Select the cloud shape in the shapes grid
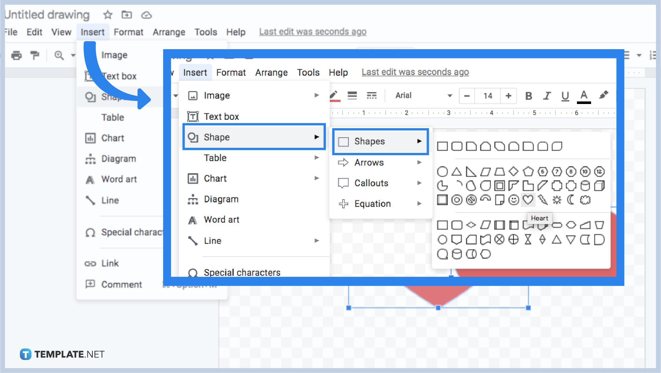Screen dimensions: 661x373 (x=584, y=199)
